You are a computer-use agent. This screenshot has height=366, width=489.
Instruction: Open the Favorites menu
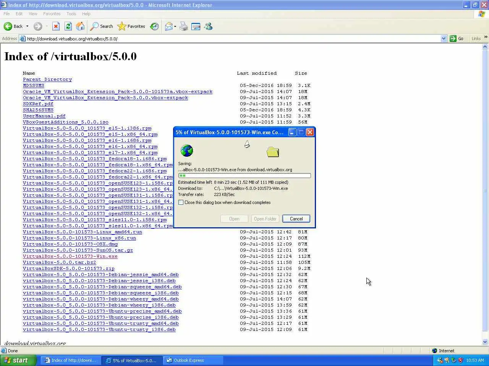(52, 14)
